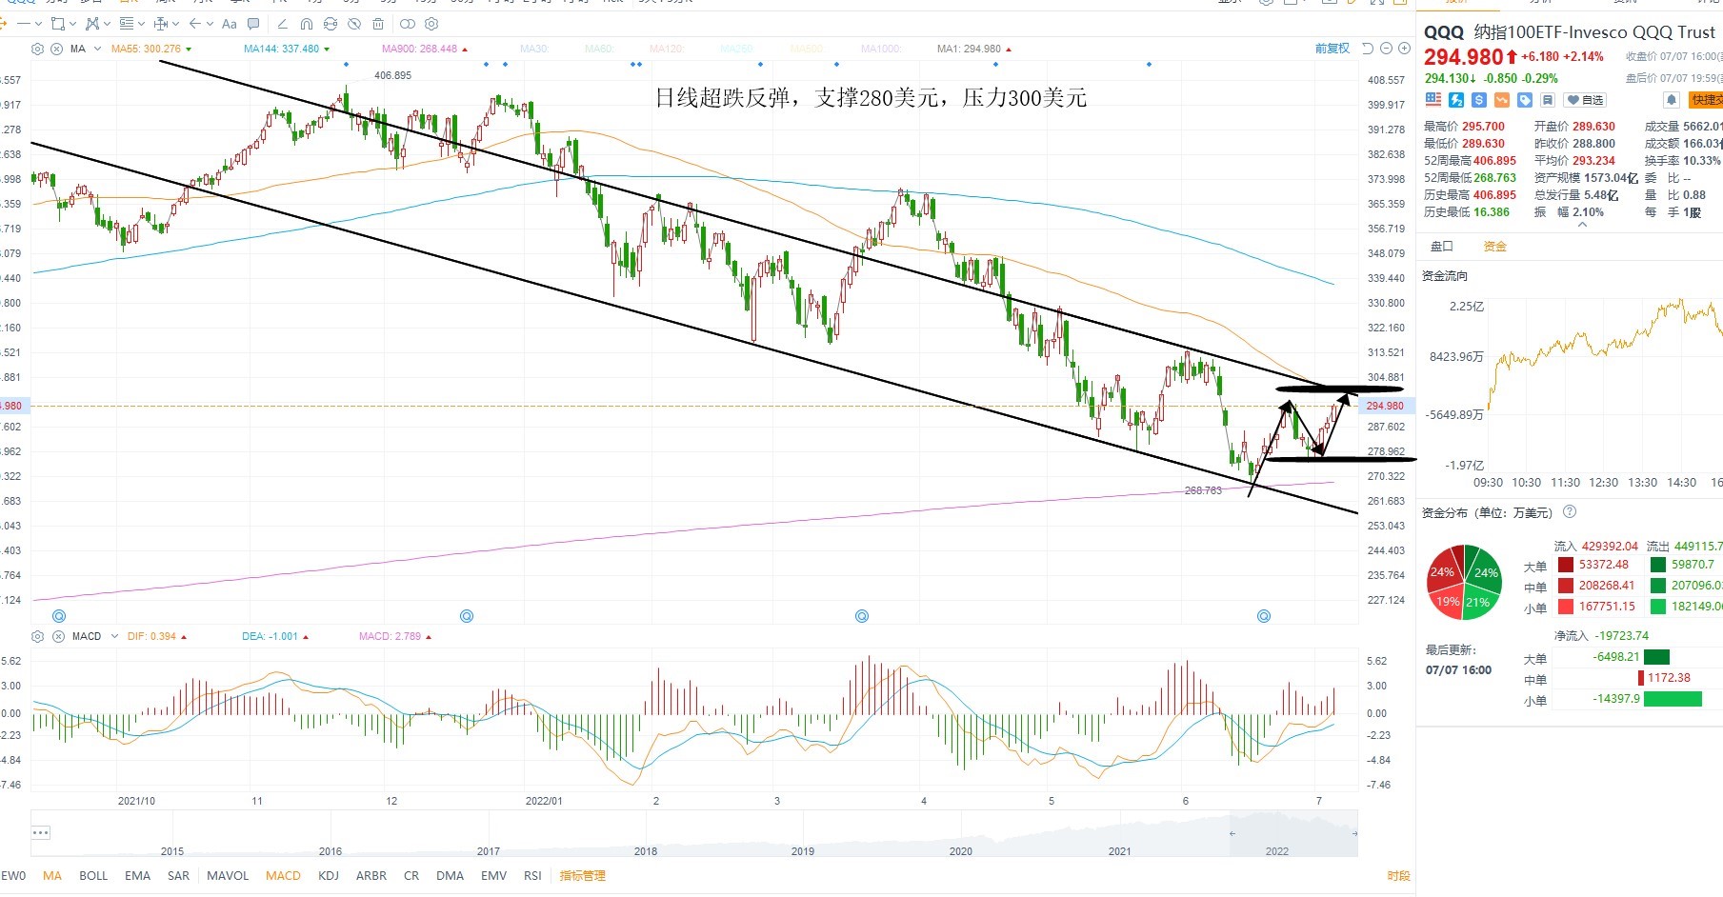Screen dimensions: 1723x897
Task: Open measure tool dropdown arrow
Action: coord(175,24)
